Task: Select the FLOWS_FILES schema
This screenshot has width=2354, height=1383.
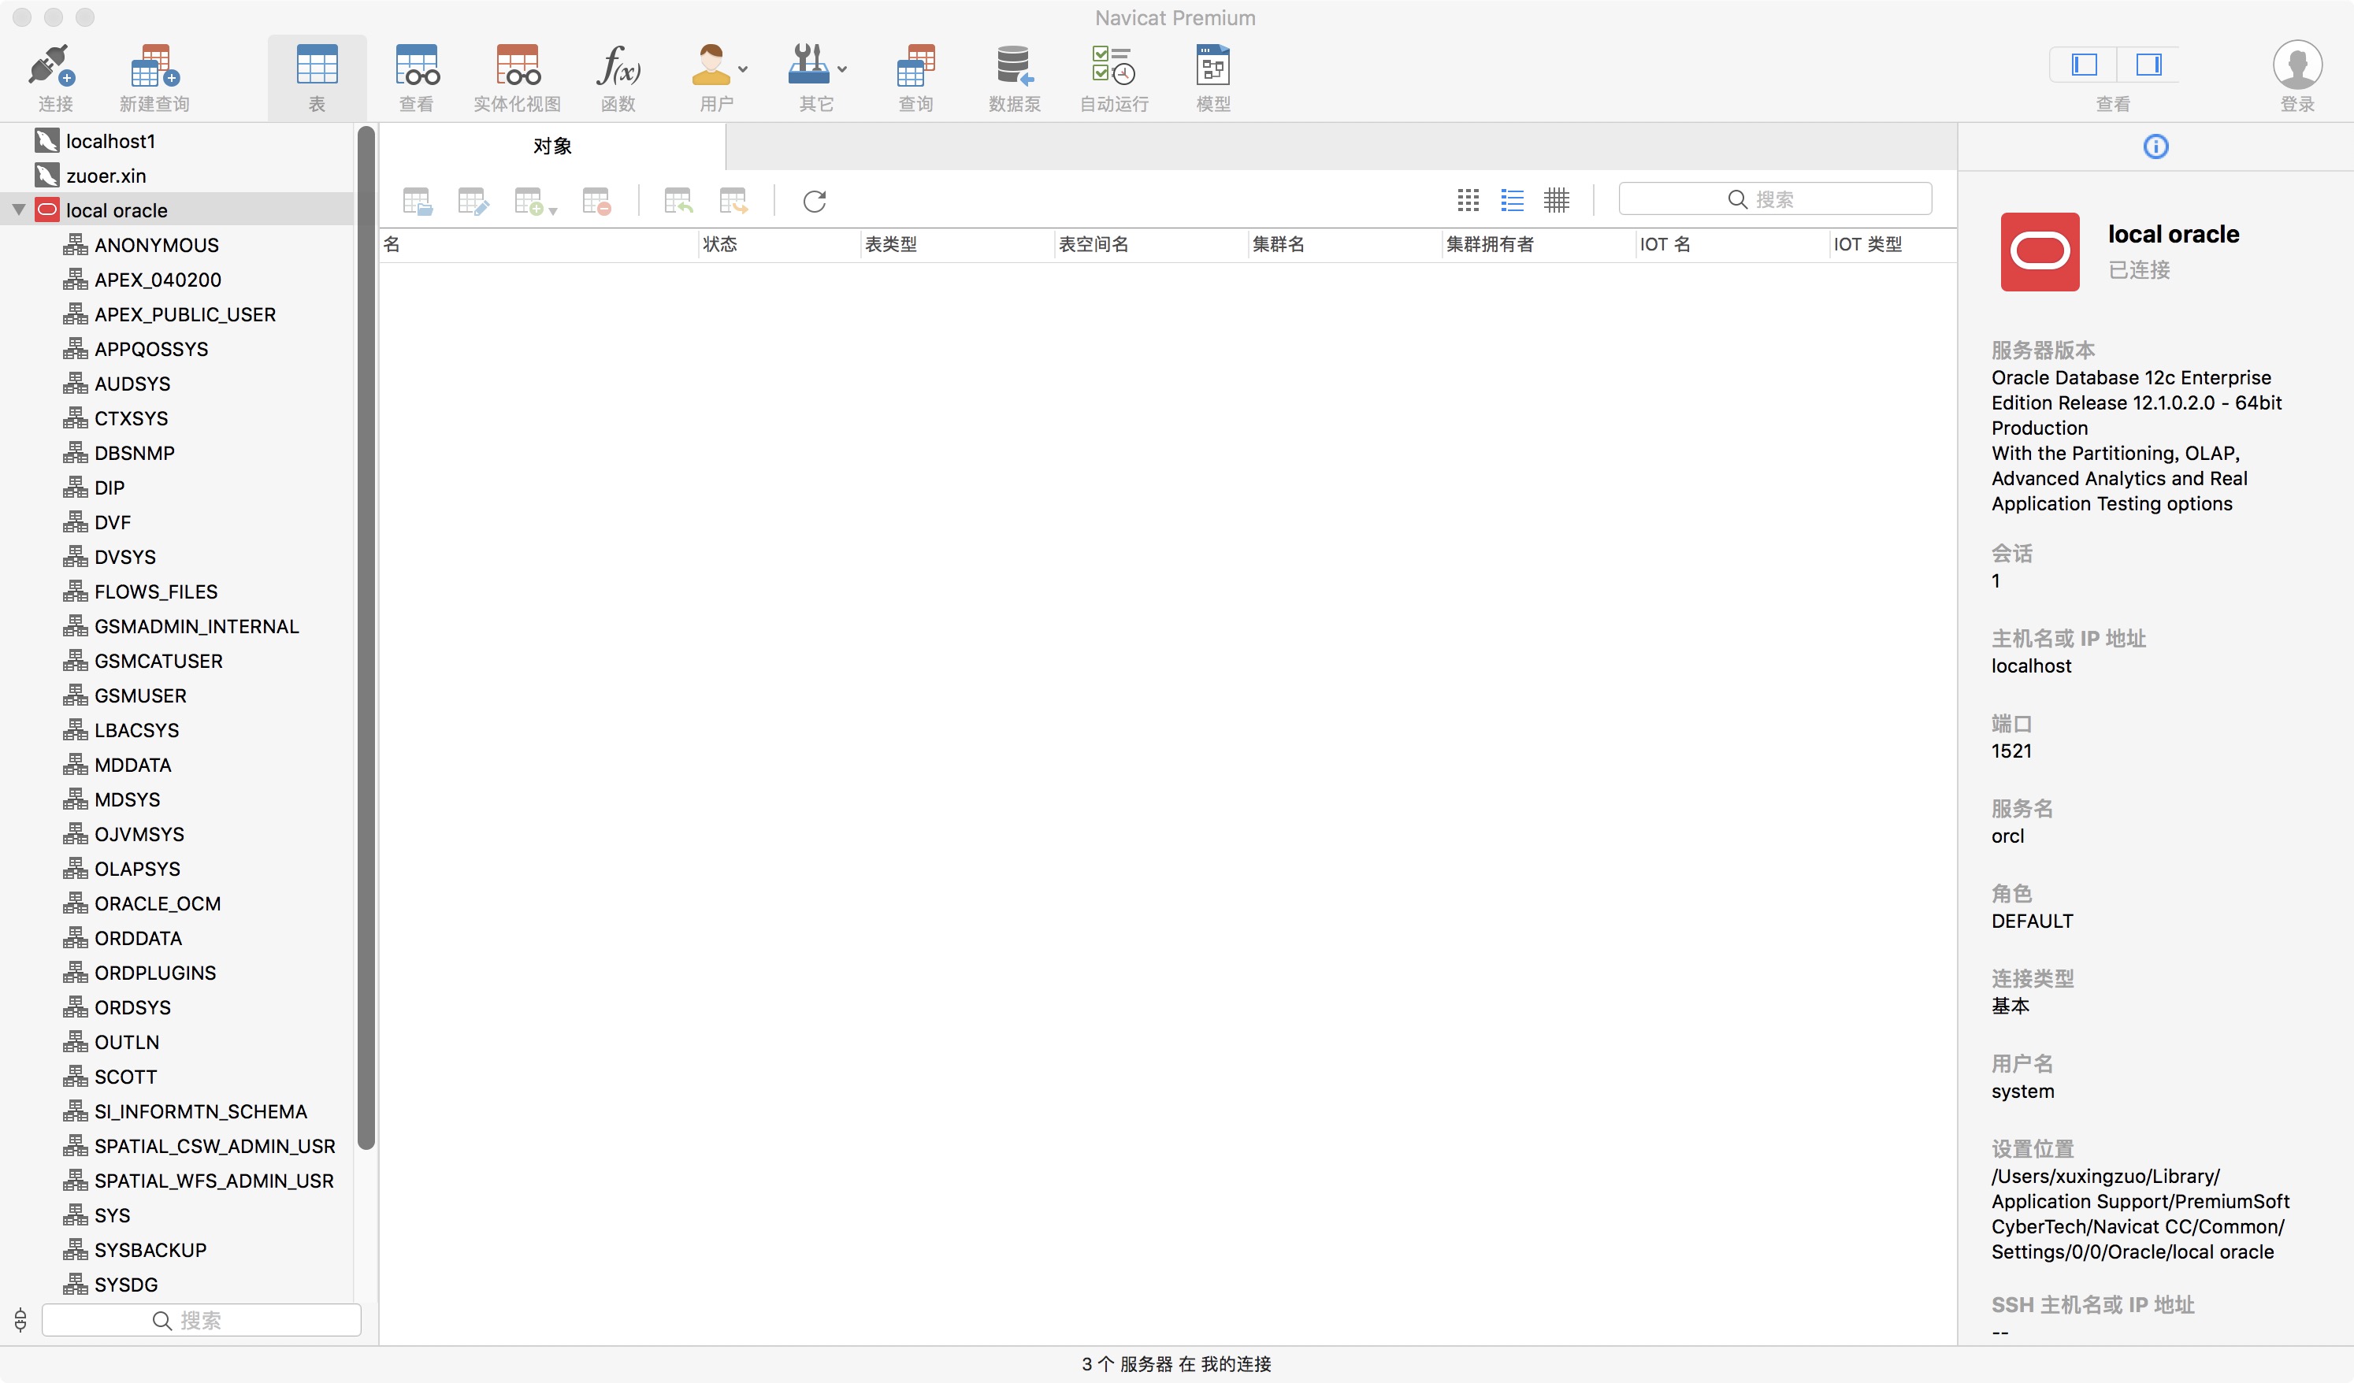Action: pos(155,591)
